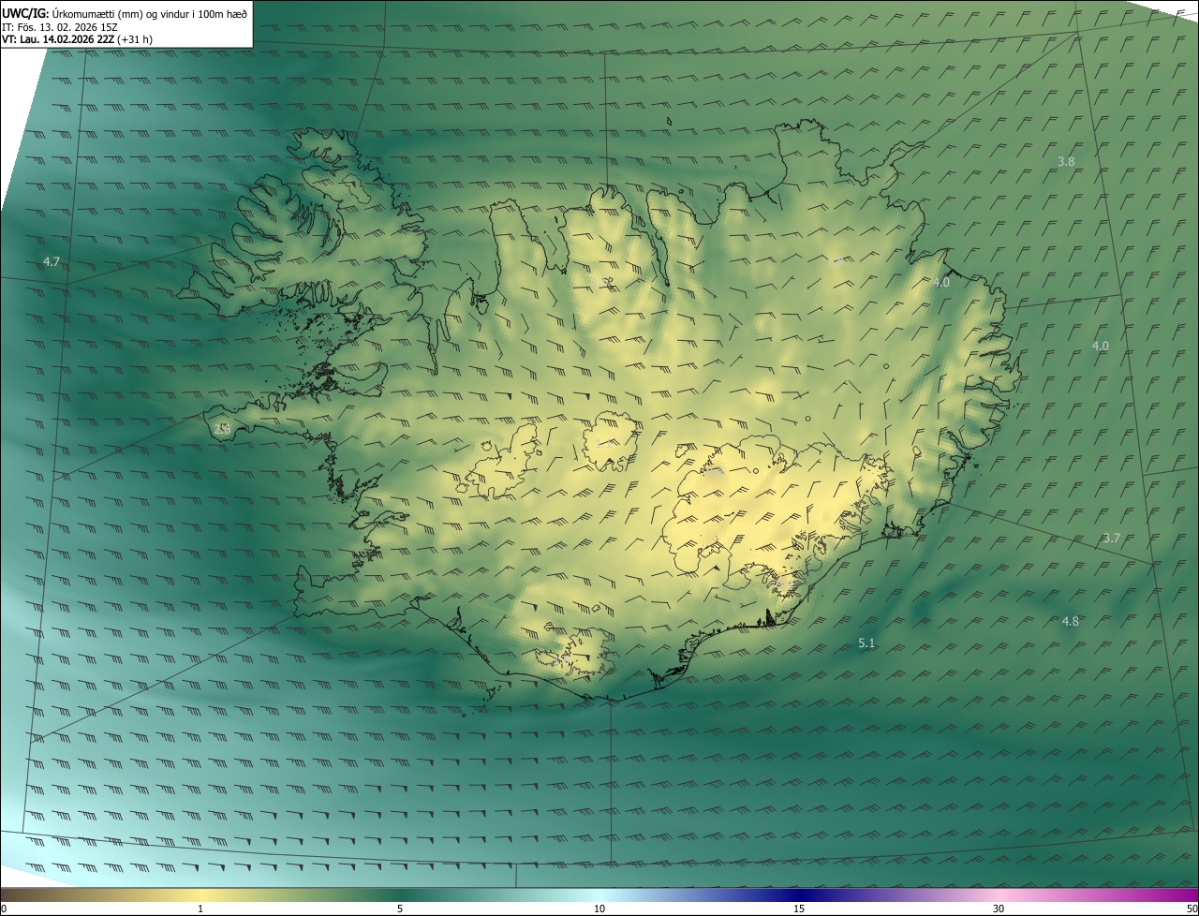Click the 0 tick label on the color scale
1199x916 pixels.
[x=4, y=909]
